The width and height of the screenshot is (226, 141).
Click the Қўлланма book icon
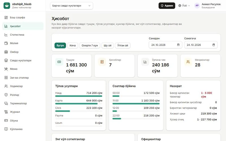6,129
